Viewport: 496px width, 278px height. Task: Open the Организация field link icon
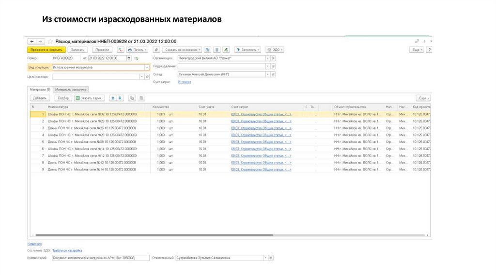coord(273,59)
